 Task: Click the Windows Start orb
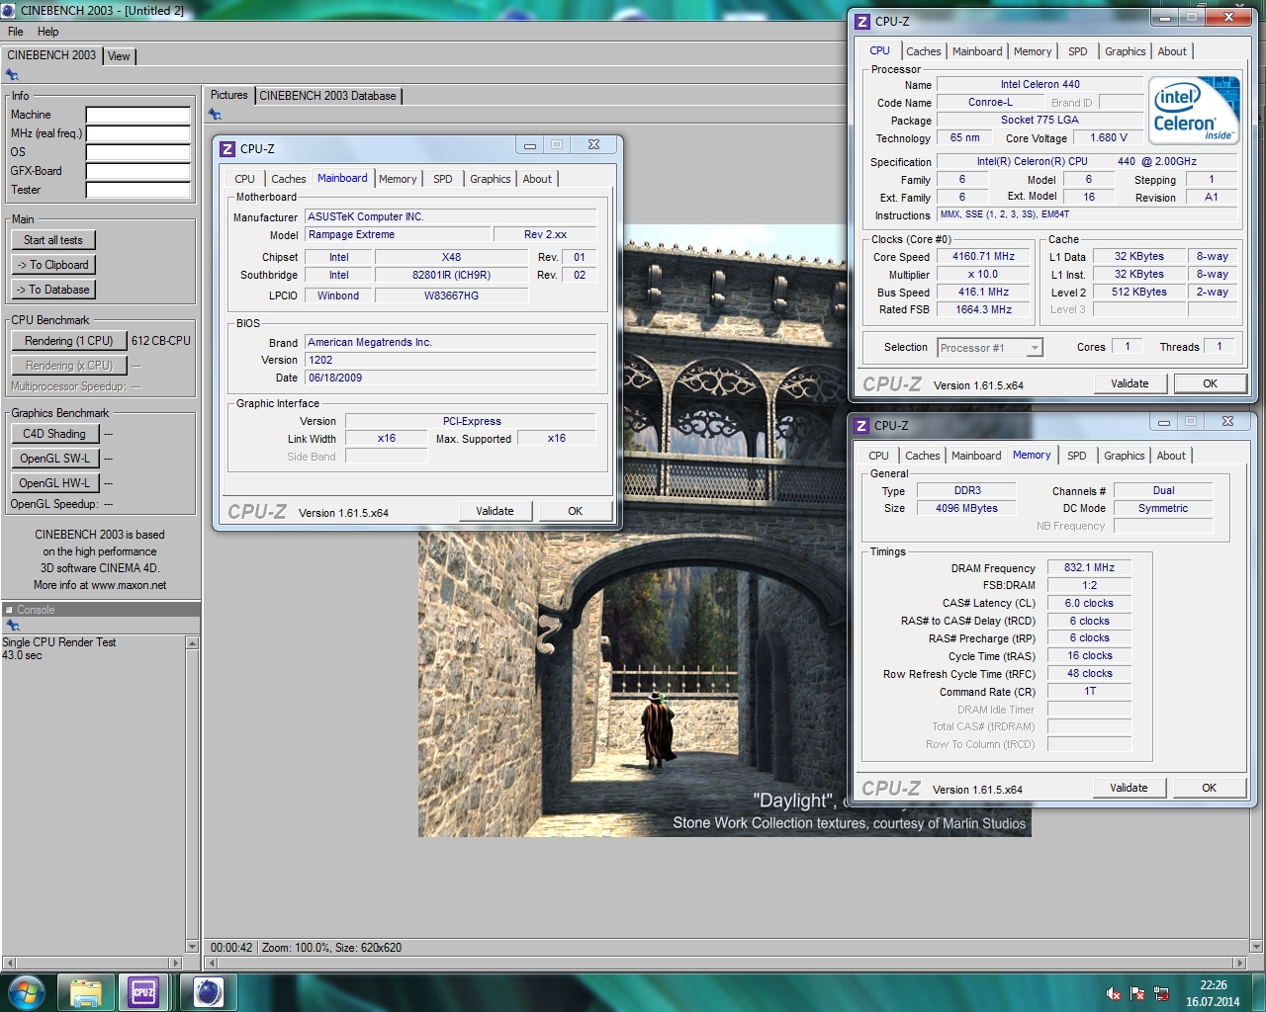click(x=26, y=991)
